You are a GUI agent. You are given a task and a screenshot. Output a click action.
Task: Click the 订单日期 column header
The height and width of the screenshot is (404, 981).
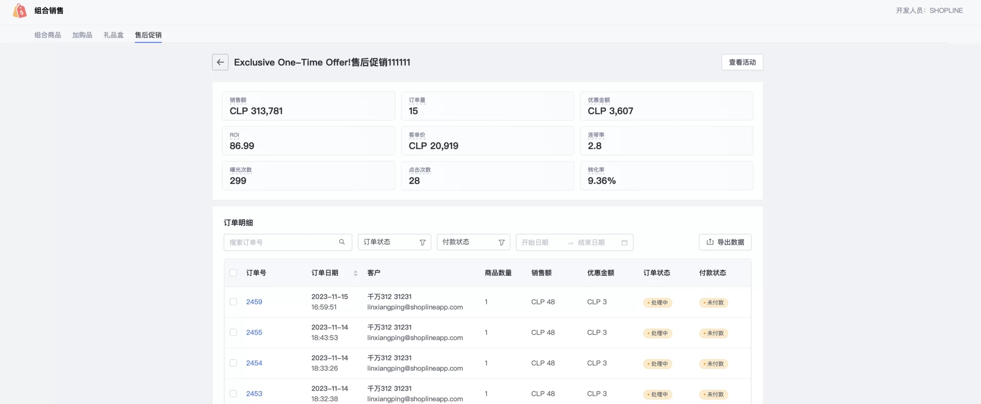pos(325,273)
